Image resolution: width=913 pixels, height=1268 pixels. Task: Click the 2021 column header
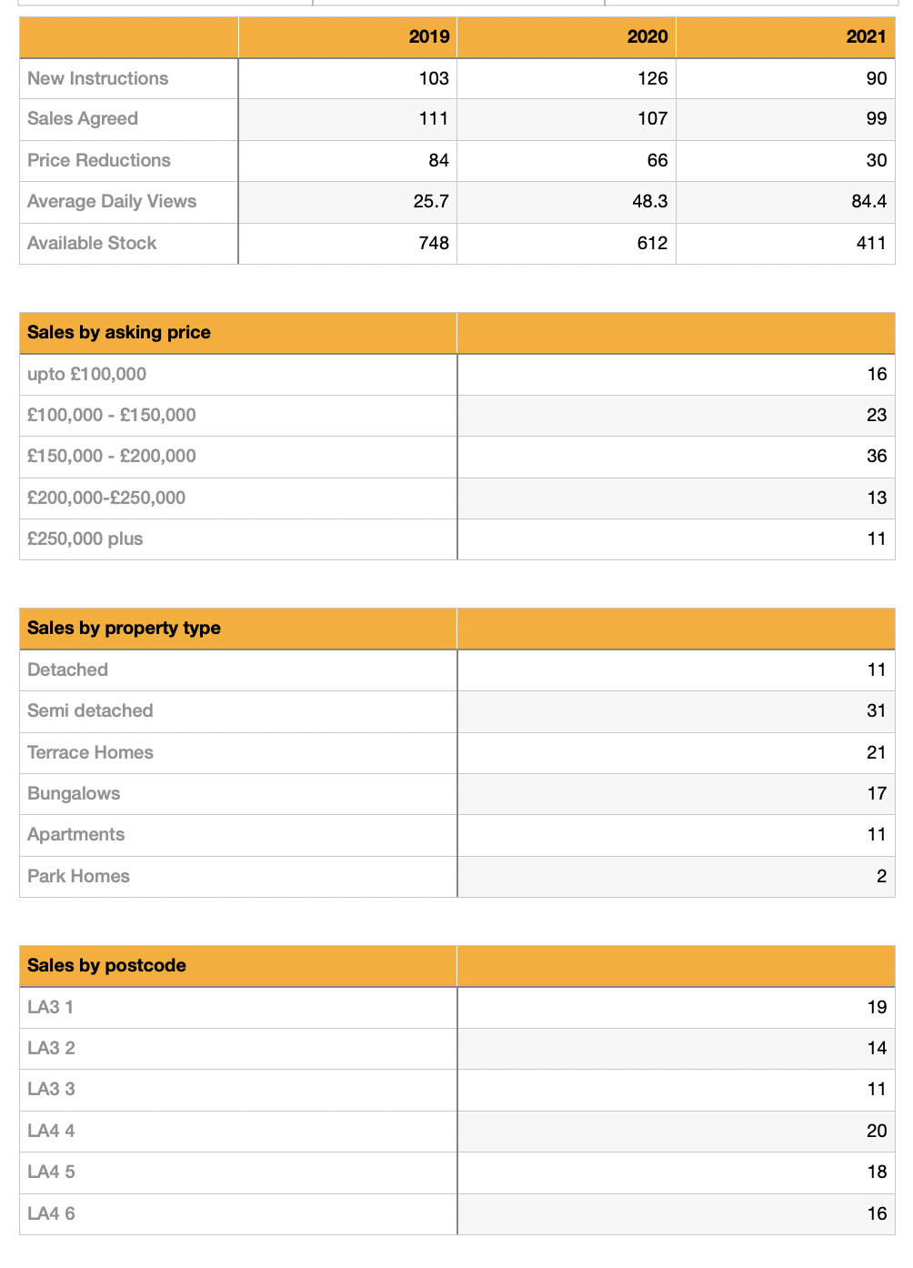point(865,37)
